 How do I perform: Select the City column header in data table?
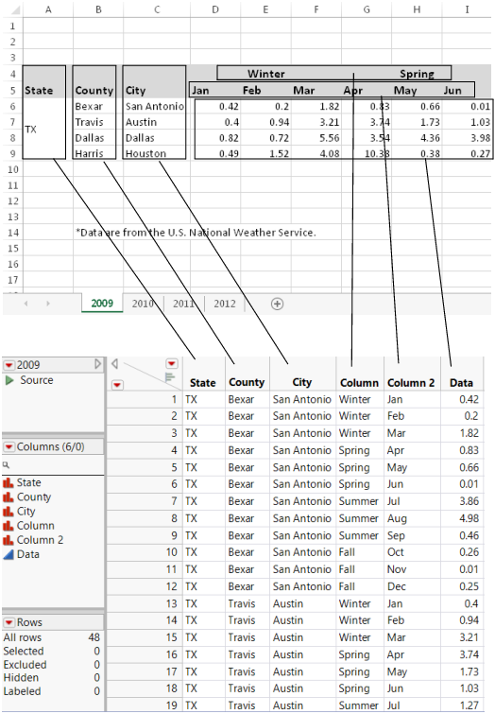[x=302, y=382]
